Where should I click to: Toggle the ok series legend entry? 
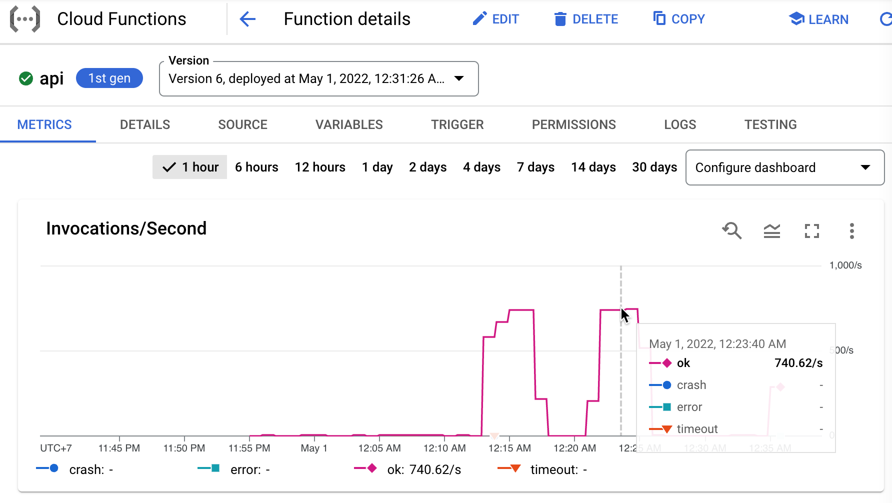pos(407,469)
